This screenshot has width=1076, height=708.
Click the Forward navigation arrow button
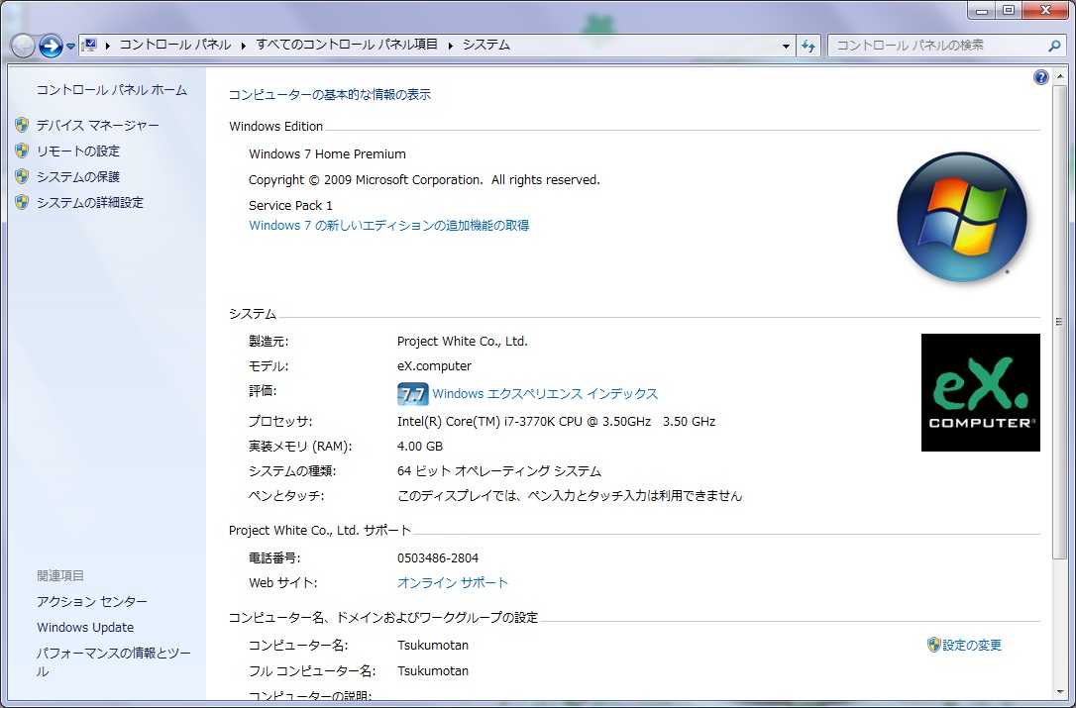[51, 46]
